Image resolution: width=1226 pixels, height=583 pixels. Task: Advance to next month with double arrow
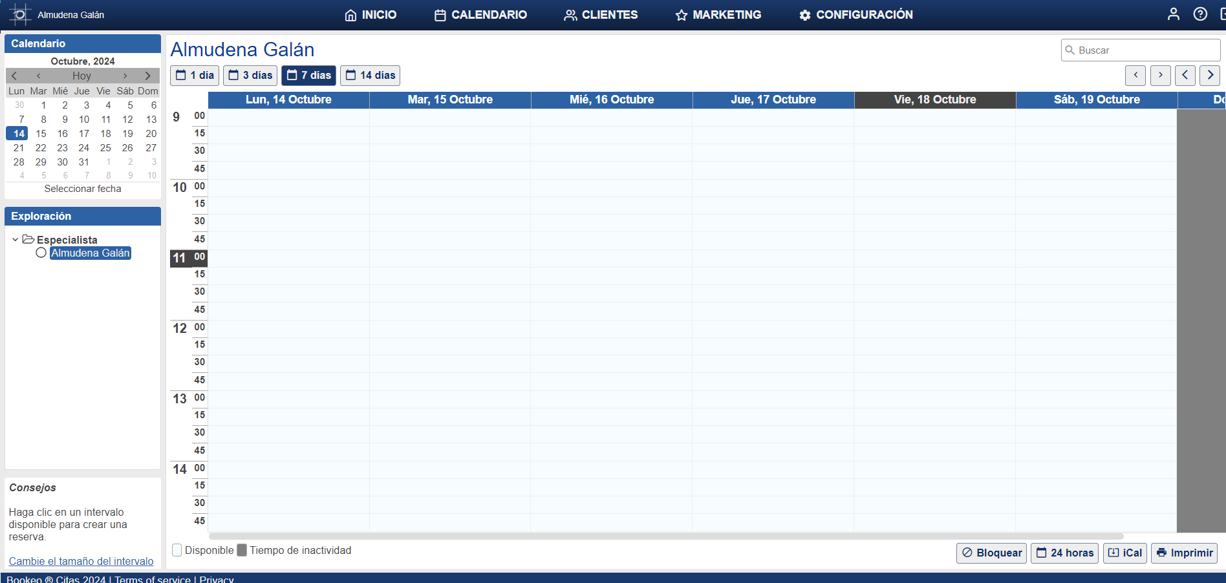(x=148, y=75)
